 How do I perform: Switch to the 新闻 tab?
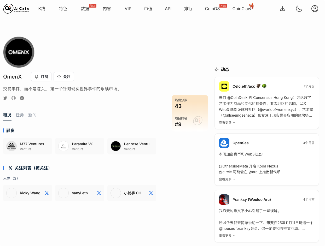pyautogui.click(x=32, y=115)
